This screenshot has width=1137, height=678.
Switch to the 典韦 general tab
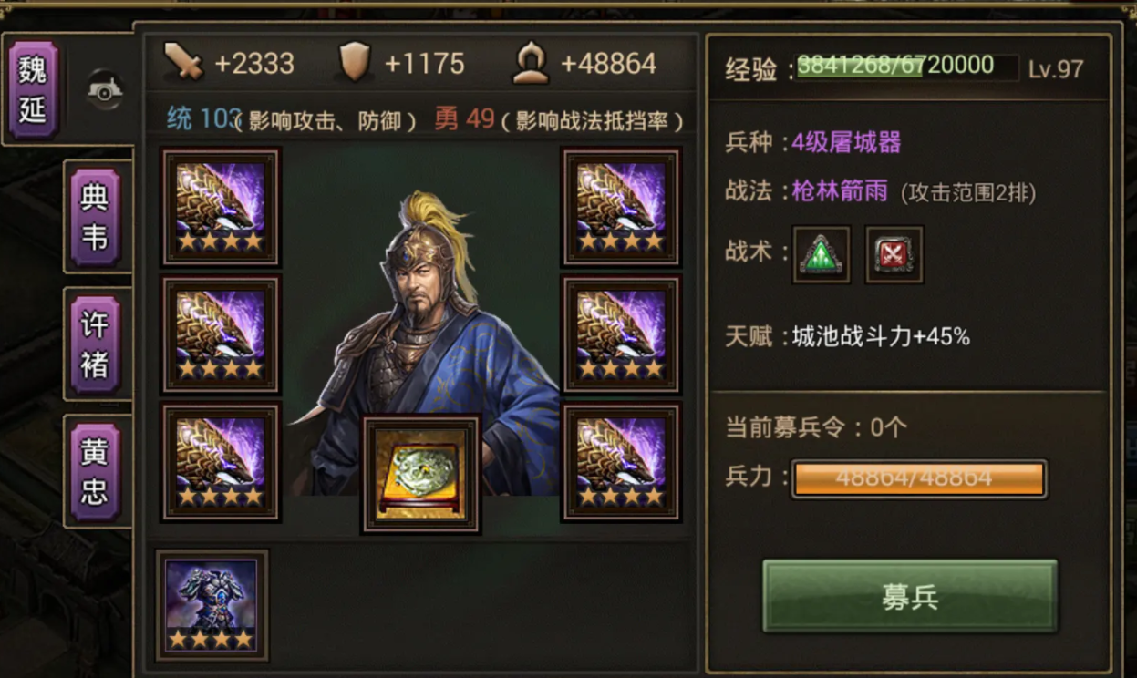pos(95,217)
